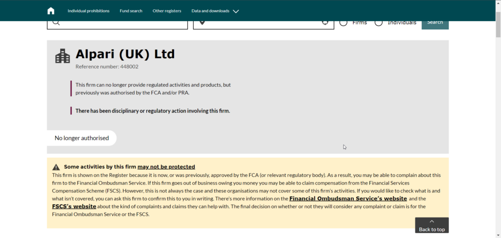The height and width of the screenshot is (238, 501).
Task: Click the warning triangle icon
Action: coord(56,167)
